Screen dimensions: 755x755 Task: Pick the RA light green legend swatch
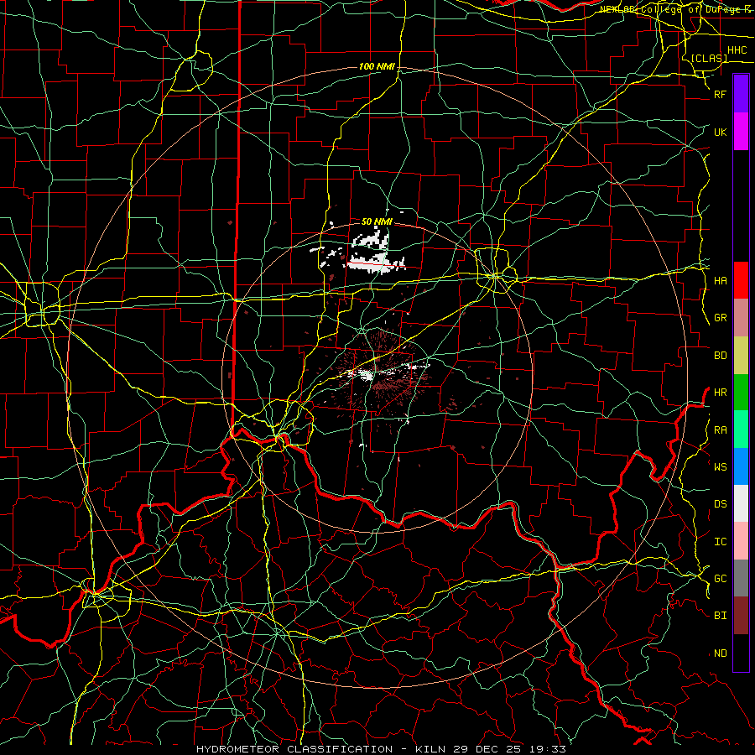[741, 430]
